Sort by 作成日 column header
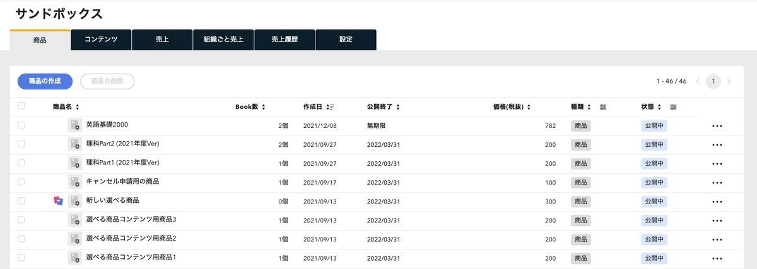Screen dimensions: 757x269 click(319, 107)
